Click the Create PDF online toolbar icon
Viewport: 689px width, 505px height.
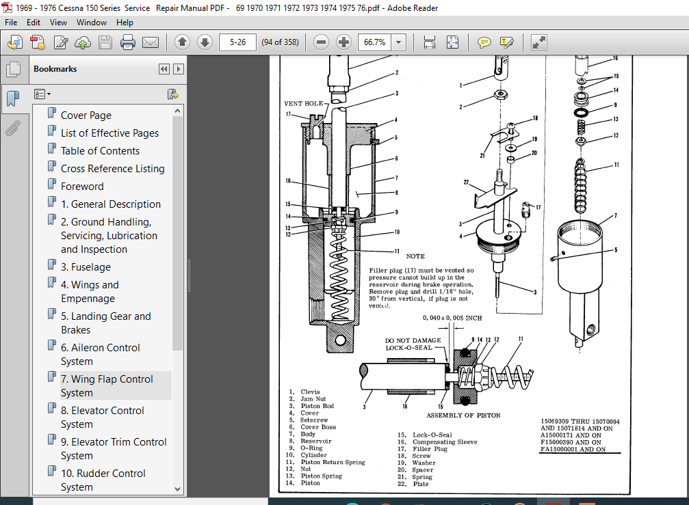pos(15,42)
